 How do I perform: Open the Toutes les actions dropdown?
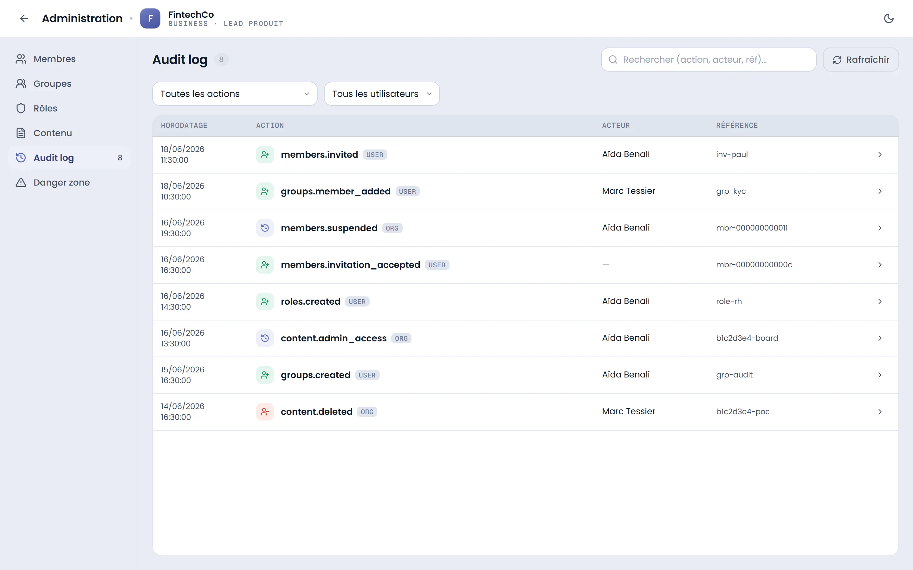[x=235, y=94]
